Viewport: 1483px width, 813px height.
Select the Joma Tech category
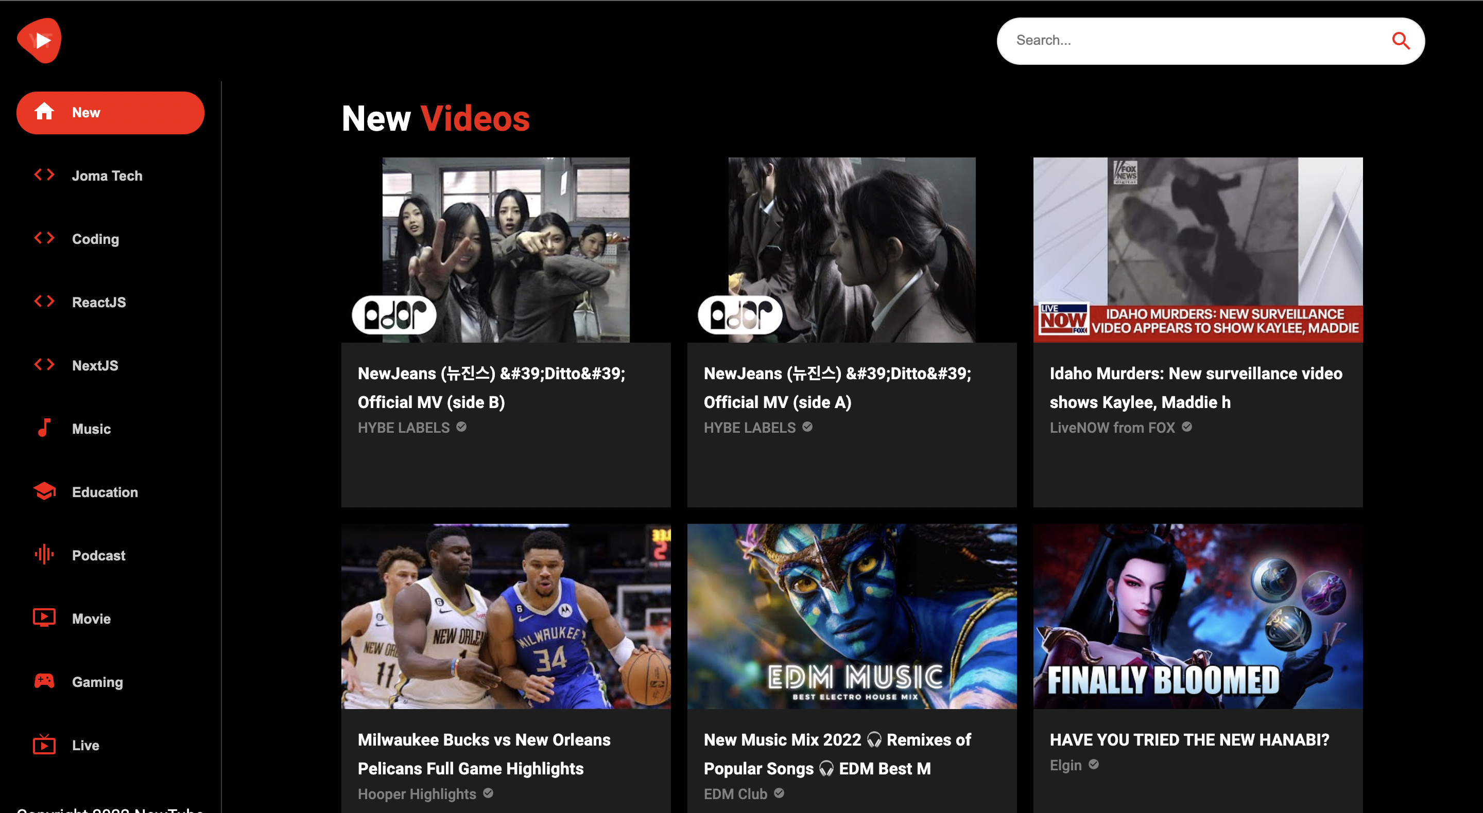(107, 175)
